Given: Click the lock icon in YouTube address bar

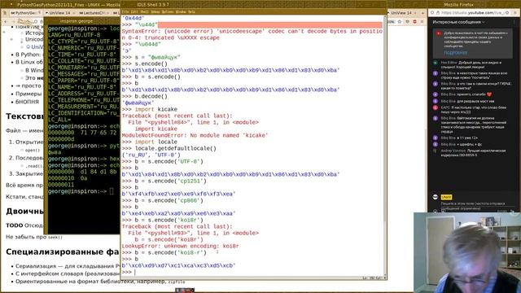Looking at the screenshot, I should click(438, 13).
